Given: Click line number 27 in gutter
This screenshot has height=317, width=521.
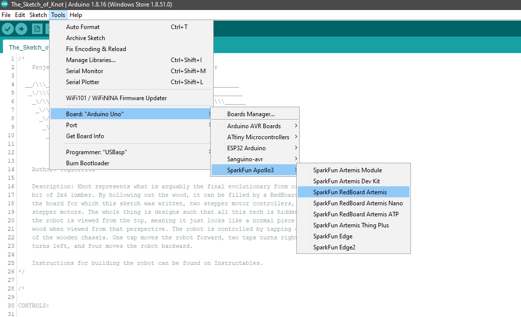Looking at the screenshot, I should pyautogui.click(x=11, y=280).
